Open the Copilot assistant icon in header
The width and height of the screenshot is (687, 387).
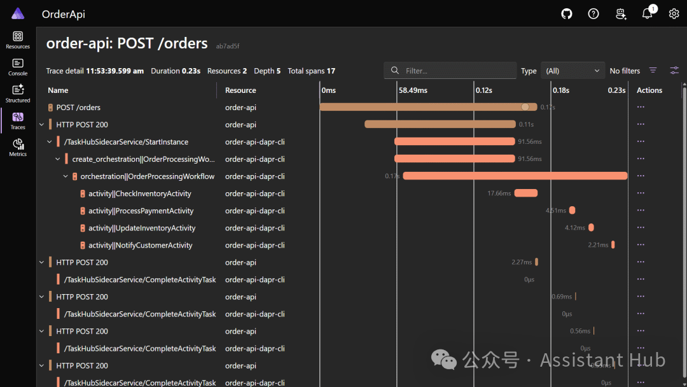click(x=620, y=14)
